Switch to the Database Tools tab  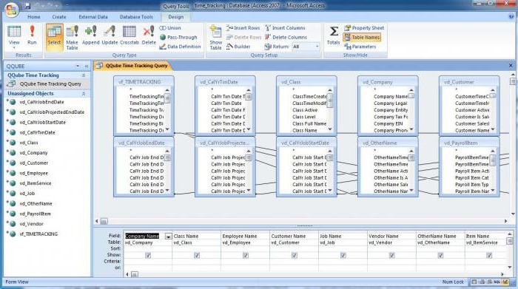tap(136, 17)
